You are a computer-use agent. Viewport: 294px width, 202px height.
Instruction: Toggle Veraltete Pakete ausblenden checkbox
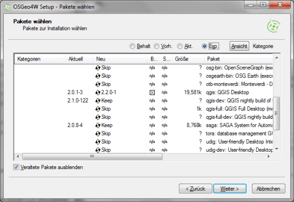pyautogui.click(x=16, y=167)
